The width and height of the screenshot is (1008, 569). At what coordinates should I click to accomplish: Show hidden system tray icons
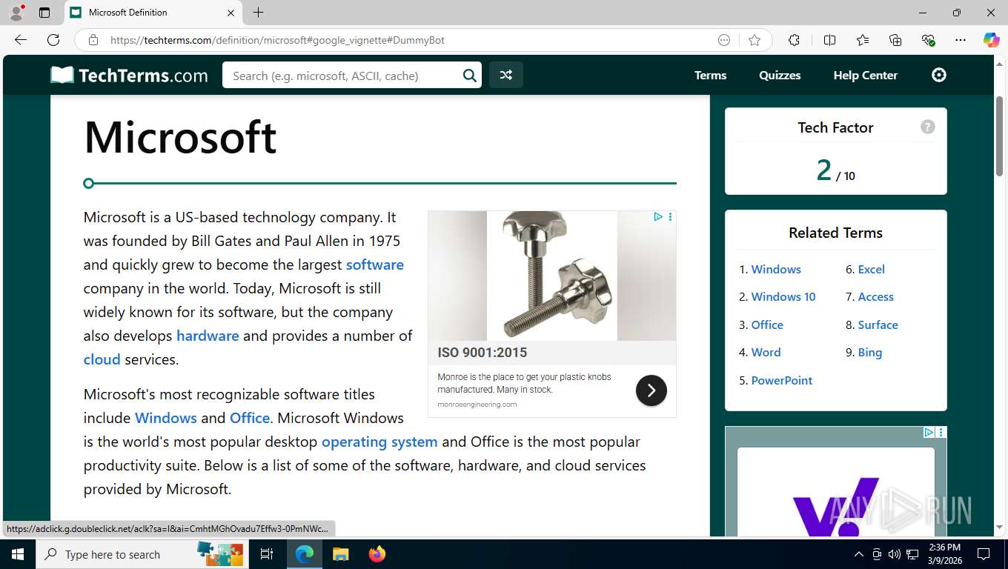[x=859, y=554]
